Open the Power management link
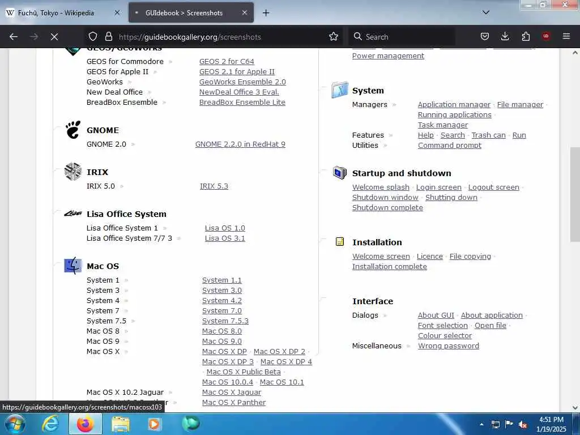580x435 pixels. (x=388, y=56)
